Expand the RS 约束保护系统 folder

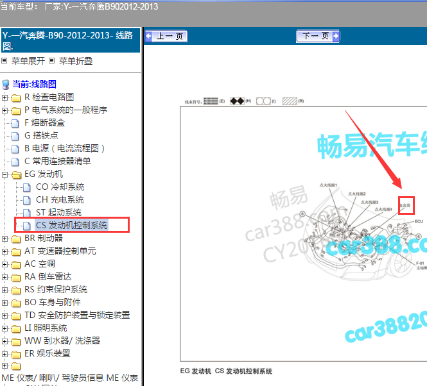tap(4, 290)
